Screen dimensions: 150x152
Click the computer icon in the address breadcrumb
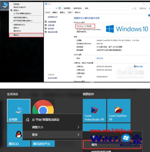point(60,8)
